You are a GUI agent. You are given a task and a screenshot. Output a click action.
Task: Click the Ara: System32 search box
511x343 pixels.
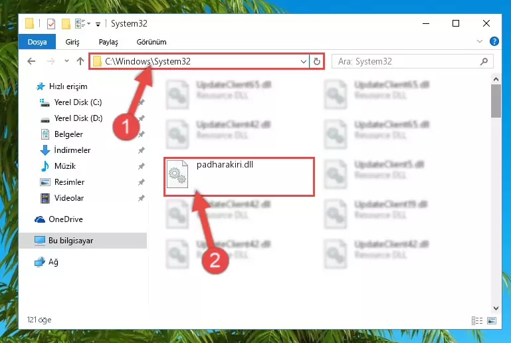tap(412, 61)
